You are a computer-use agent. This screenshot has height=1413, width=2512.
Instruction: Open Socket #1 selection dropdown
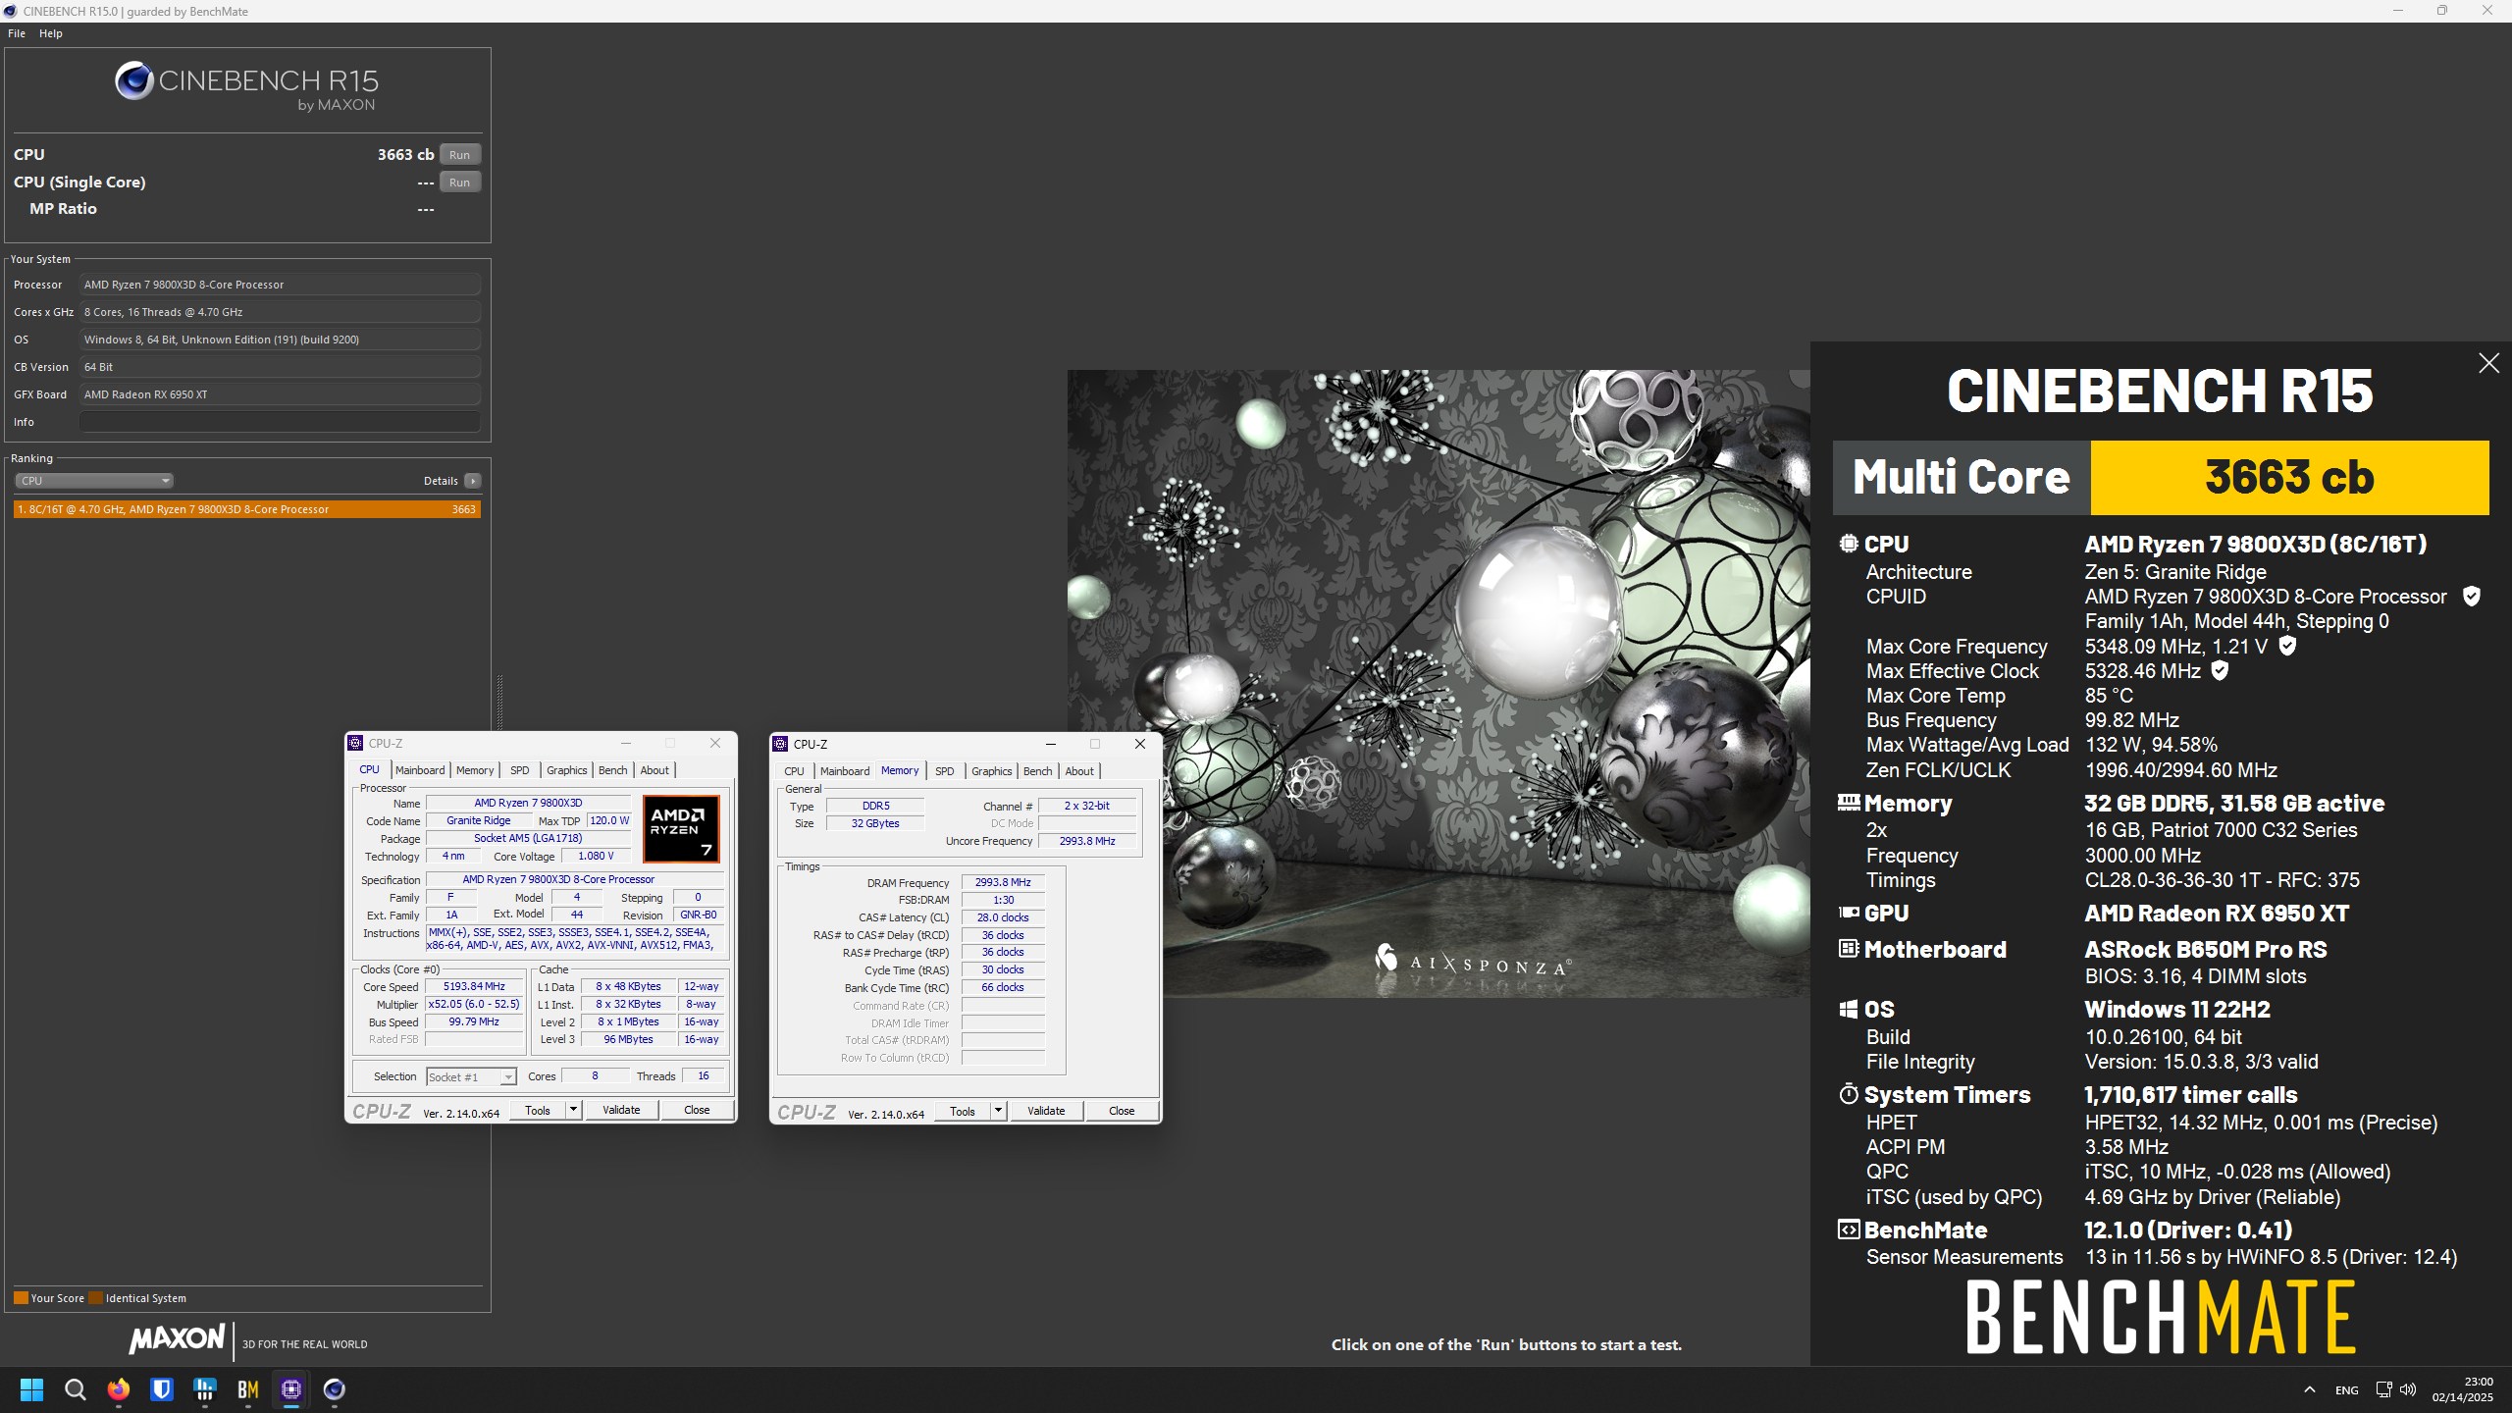pyautogui.click(x=471, y=1076)
